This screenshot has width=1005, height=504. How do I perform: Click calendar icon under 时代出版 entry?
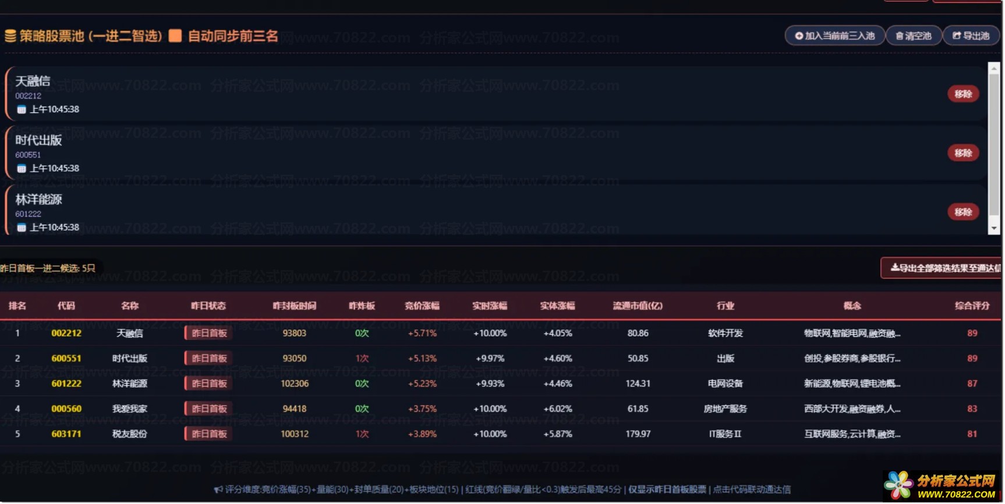[x=22, y=169]
